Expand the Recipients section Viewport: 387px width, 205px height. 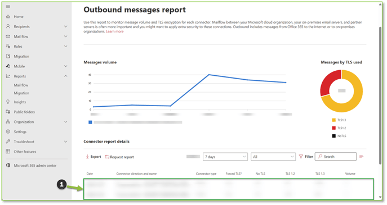pos(66,26)
